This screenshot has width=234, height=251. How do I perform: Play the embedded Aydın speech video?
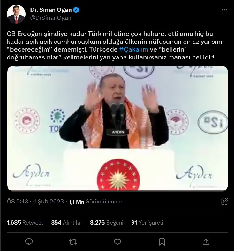[117, 128]
